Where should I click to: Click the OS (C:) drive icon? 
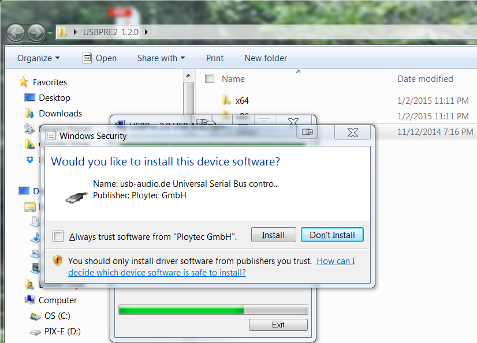click(35, 316)
